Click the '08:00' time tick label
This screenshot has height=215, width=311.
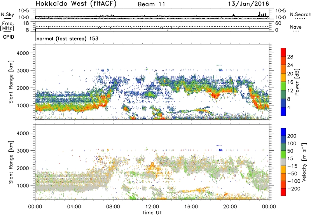point(113,207)
